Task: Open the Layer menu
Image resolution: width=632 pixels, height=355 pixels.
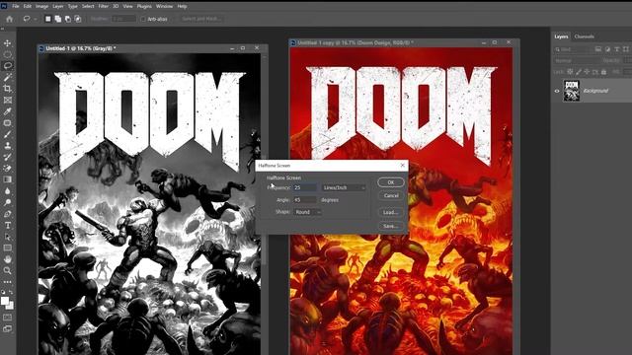Action: tap(58, 7)
